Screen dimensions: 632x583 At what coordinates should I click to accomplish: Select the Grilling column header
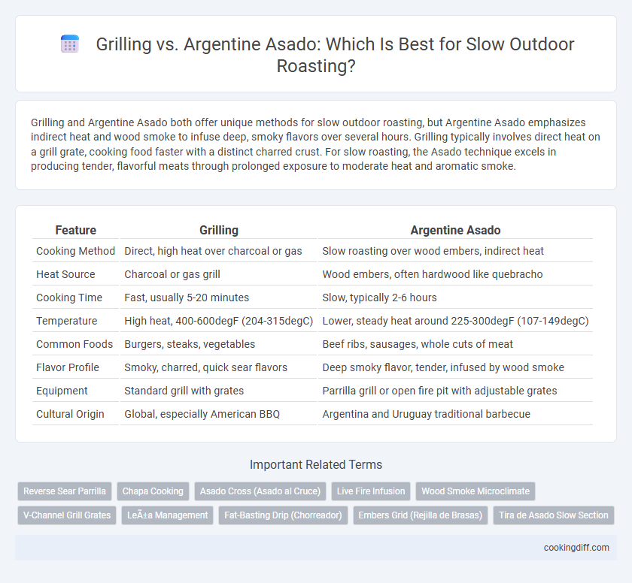tap(219, 230)
